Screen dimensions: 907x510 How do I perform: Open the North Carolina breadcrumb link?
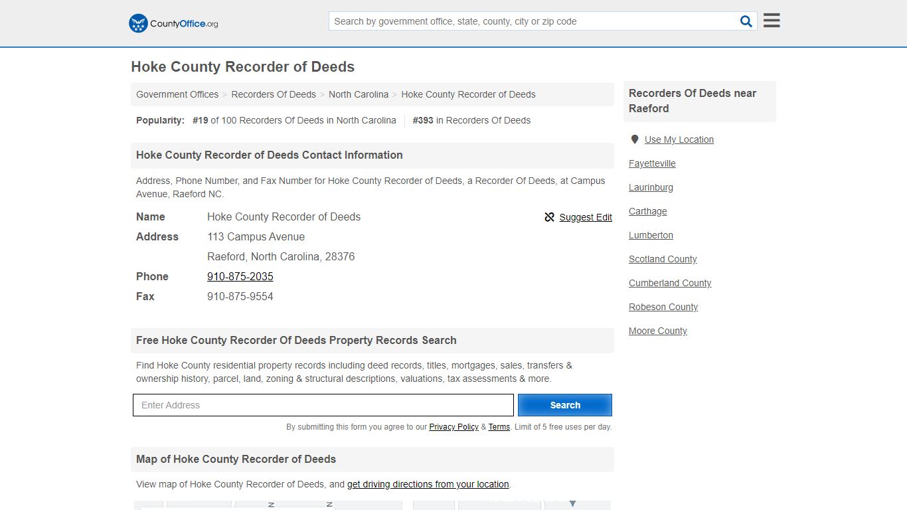click(x=359, y=94)
